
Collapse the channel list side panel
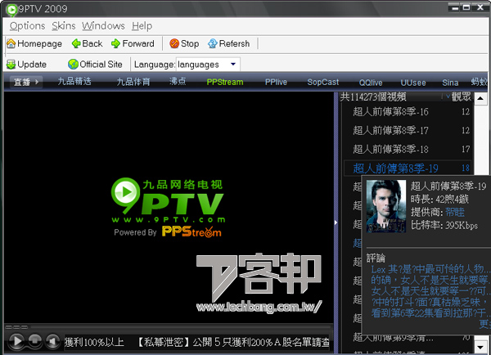click(336, 222)
